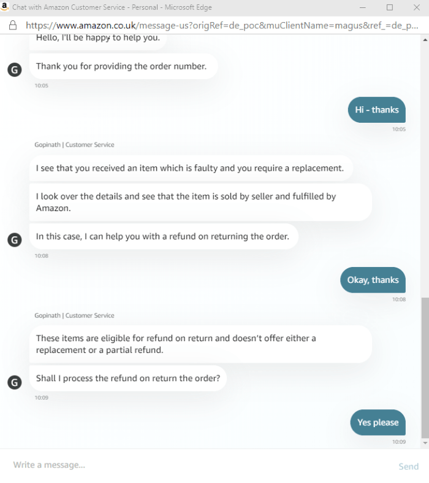Screen dimensions: 429x483
Task: Click the Amazon favicon in title bar
Action: pos(5,7)
